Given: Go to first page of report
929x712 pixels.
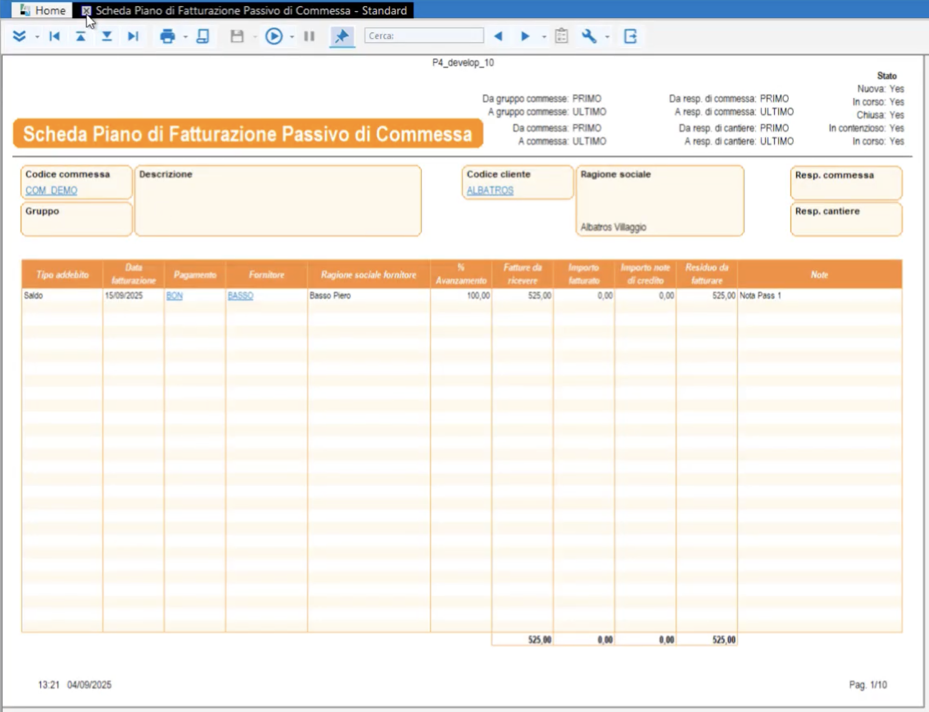Looking at the screenshot, I should [55, 36].
